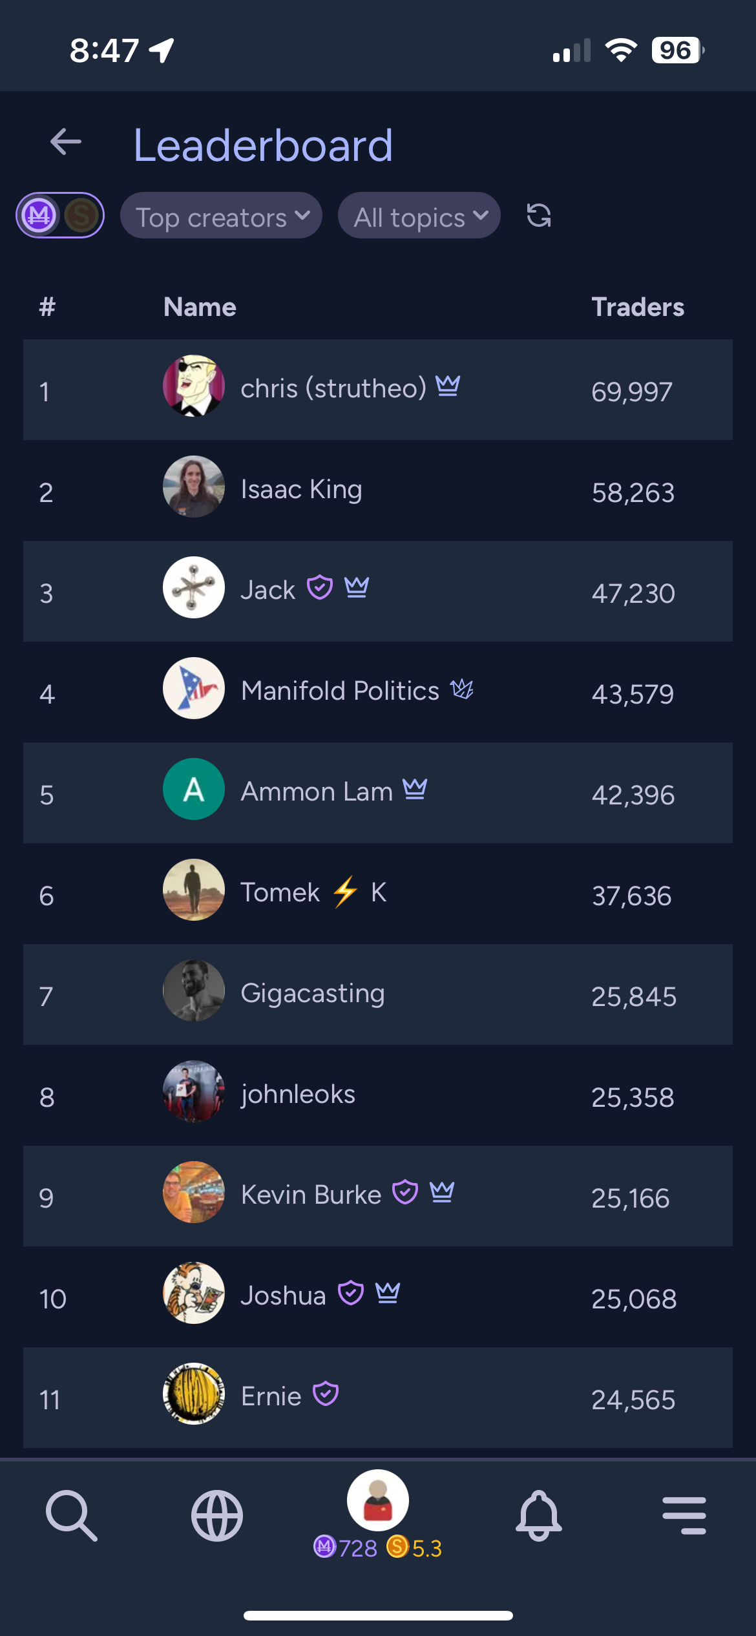Image resolution: width=756 pixels, height=1636 pixels.
Task: Expand the Top creators dropdown
Action: pos(221,216)
